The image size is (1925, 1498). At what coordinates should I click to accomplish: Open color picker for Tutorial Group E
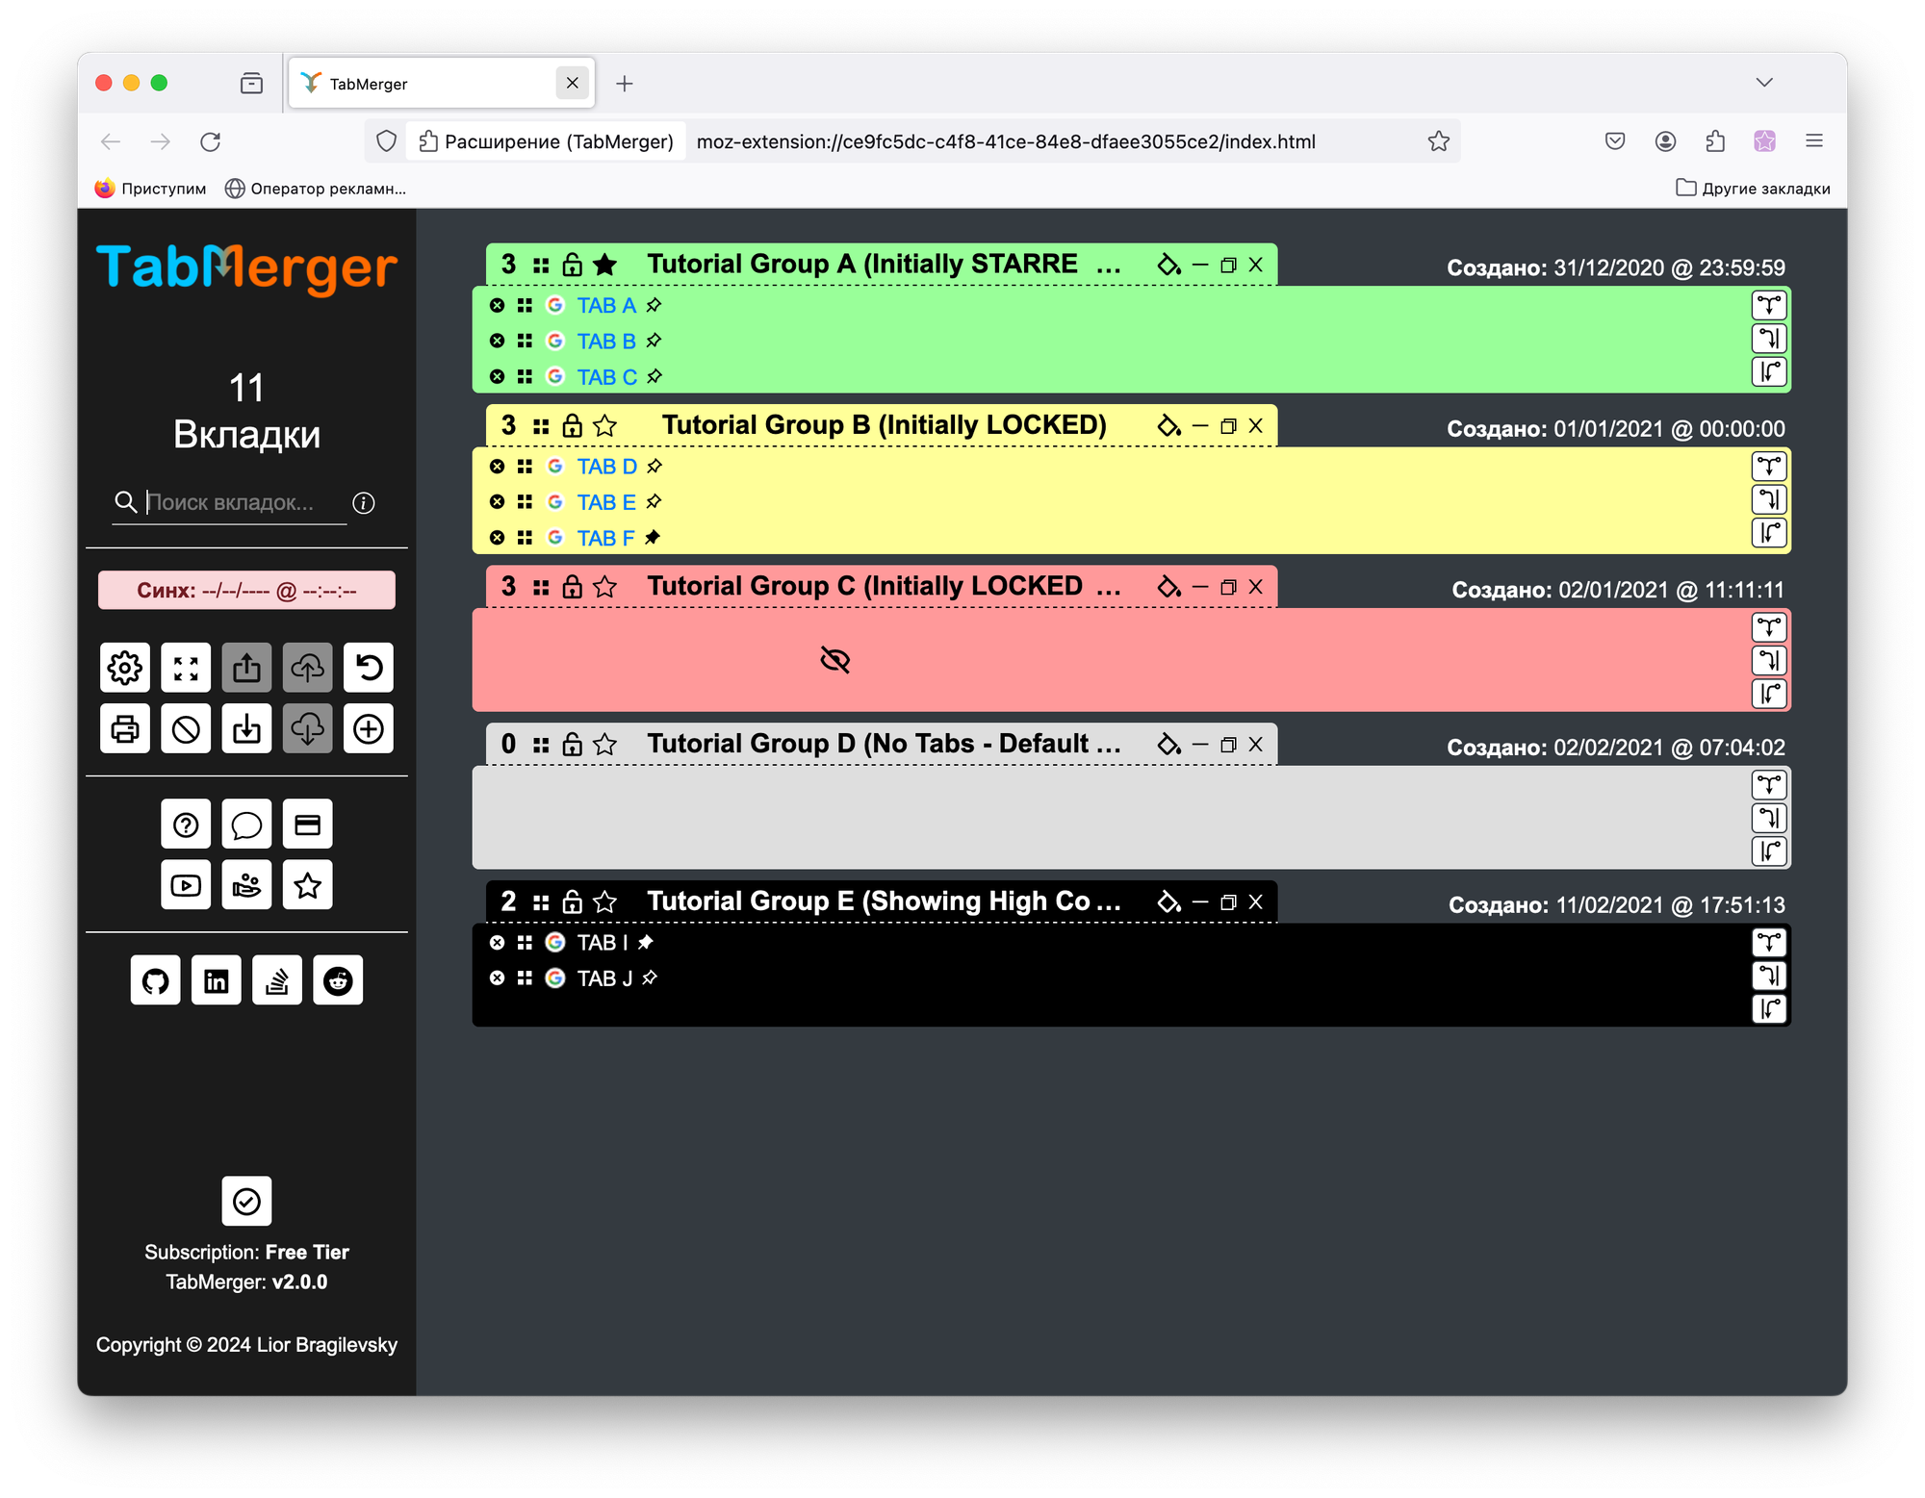click(x=1168, y=902)
